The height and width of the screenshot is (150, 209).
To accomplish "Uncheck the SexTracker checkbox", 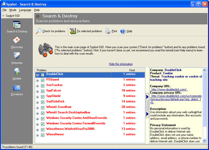I will tap(42, 86).
